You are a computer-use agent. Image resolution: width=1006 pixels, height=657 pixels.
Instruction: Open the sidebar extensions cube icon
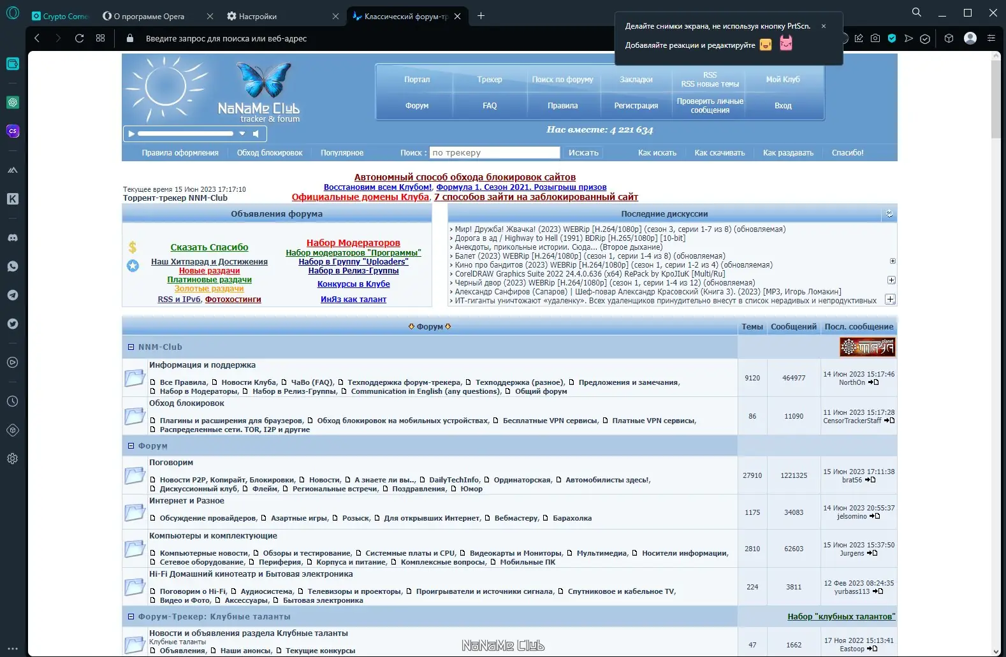click(13, 430)
